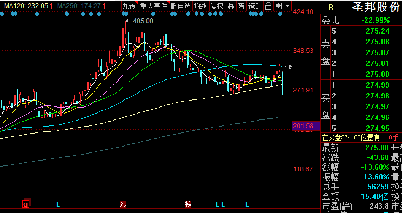Click the 118.67 price axis label
This screenshot has height=213, width=402.
[303, 169]
